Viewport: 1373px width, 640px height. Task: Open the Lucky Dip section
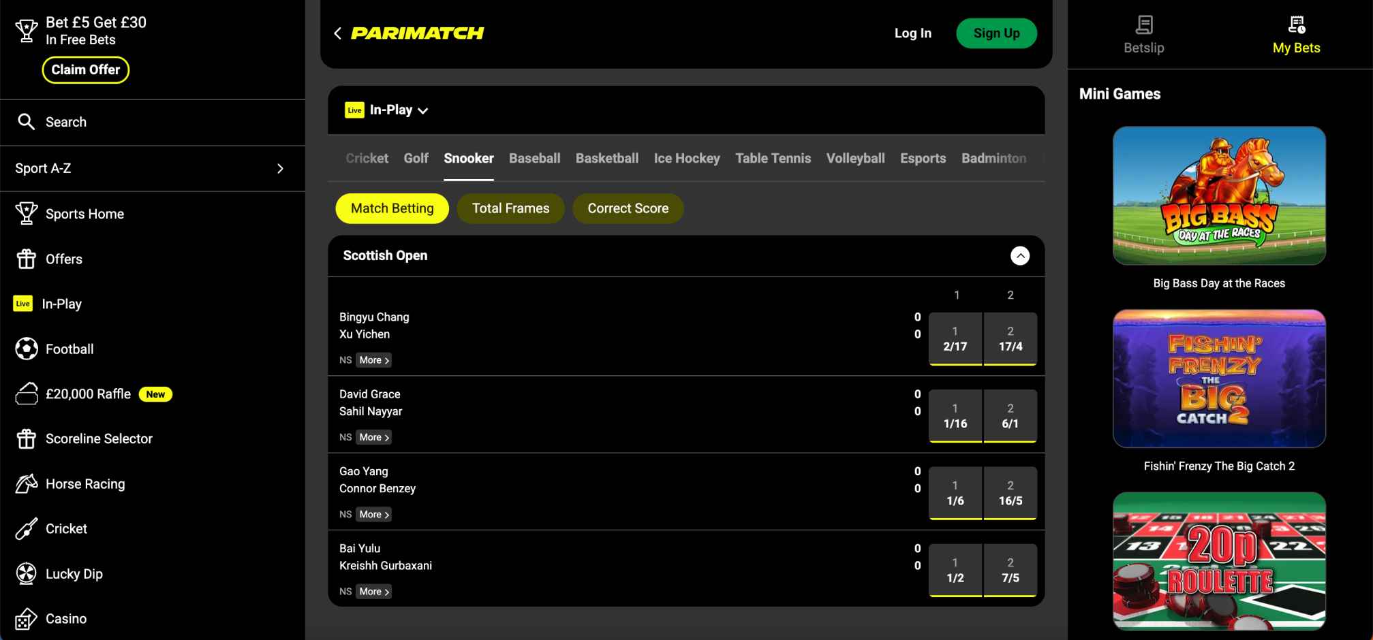point(27,573)
